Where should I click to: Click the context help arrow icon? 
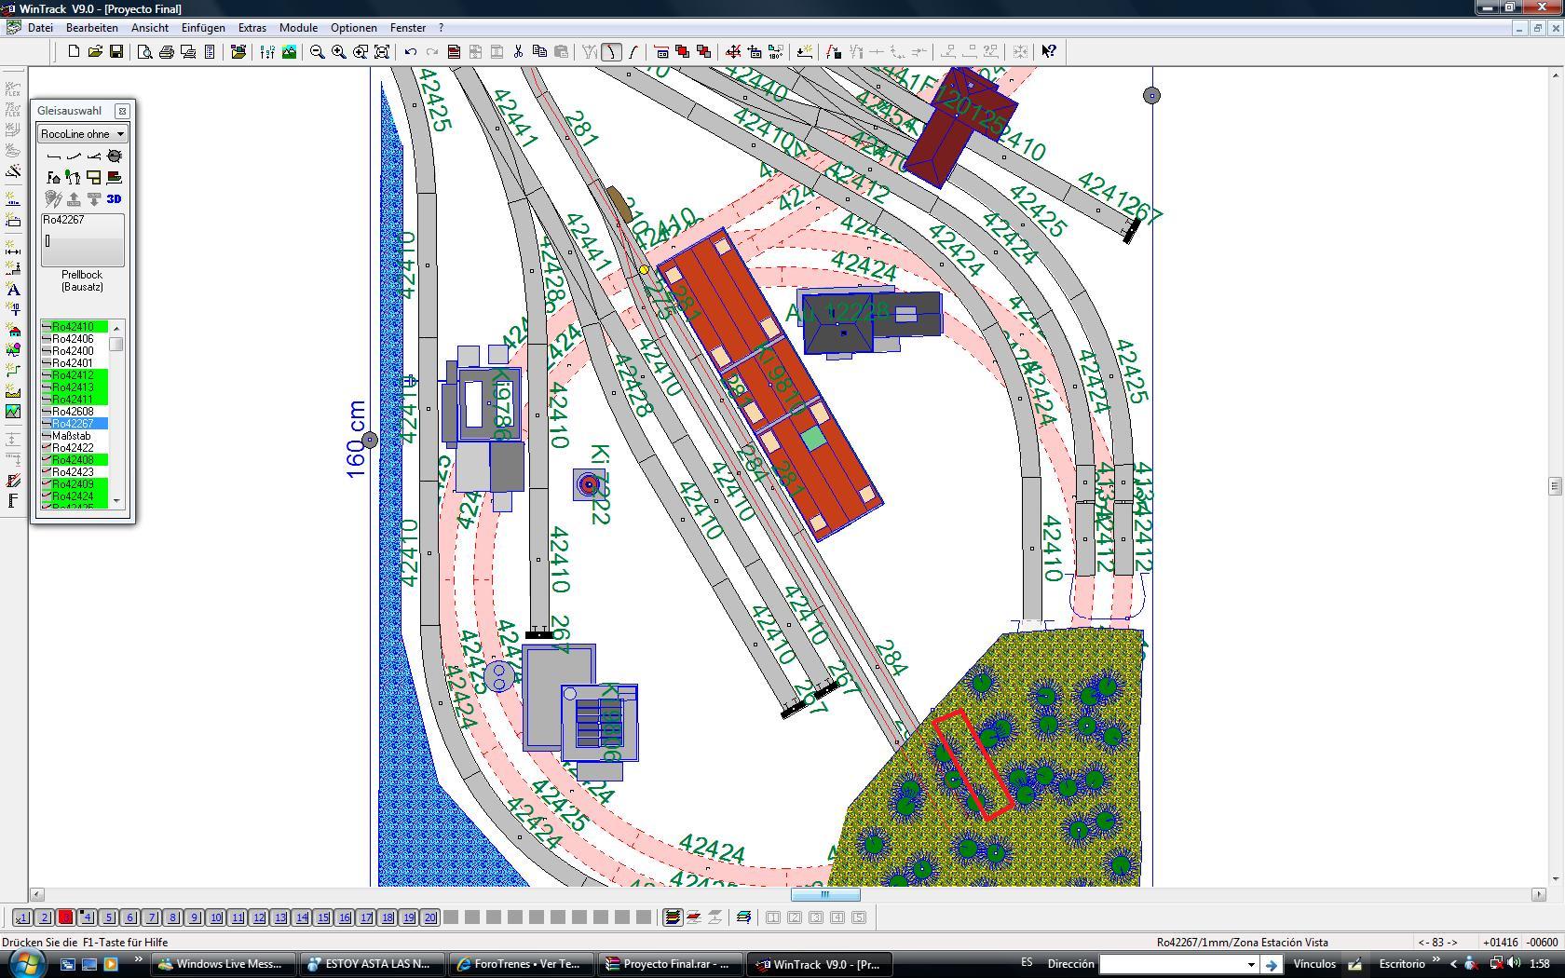1049,52
